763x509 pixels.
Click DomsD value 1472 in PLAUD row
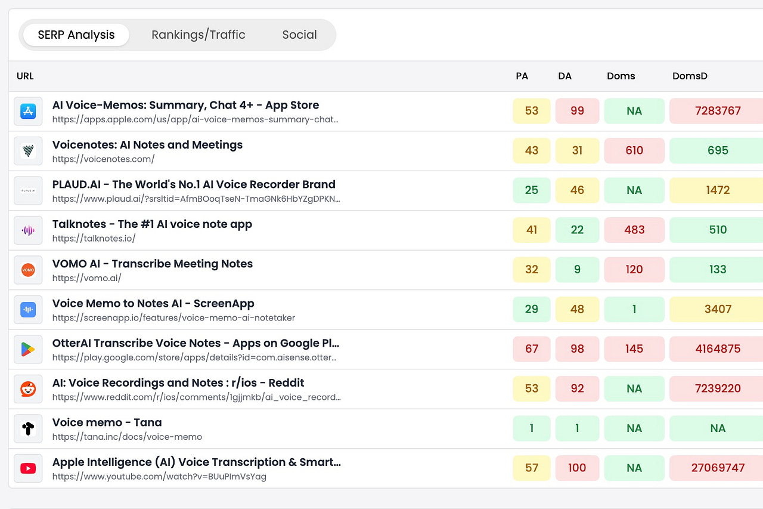[718, 190]
